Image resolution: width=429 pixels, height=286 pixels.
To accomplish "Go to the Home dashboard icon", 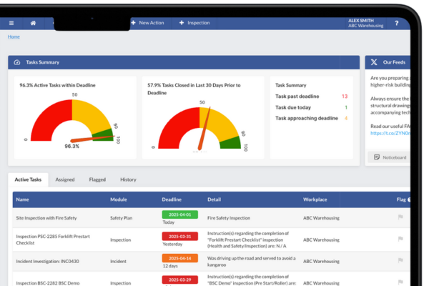I will click(x=33, y=23).
